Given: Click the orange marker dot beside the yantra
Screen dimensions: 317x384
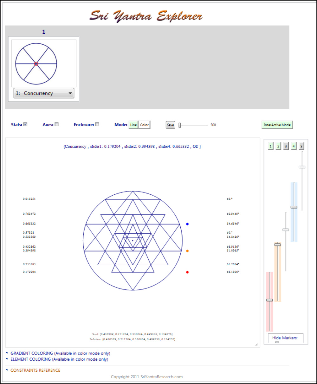Looking at the screenshot, I should [187, 251].
